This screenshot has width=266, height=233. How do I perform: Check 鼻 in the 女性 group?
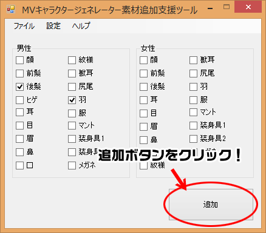click(x=143, y=140)
